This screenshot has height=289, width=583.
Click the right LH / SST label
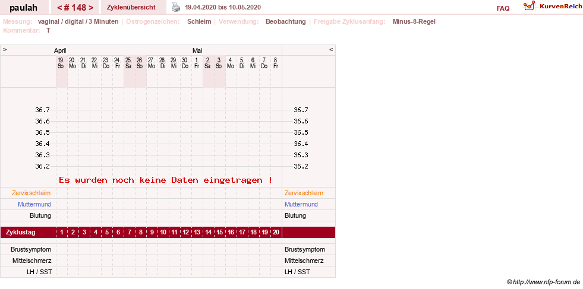pyautogui.click(x=297, y=272)
